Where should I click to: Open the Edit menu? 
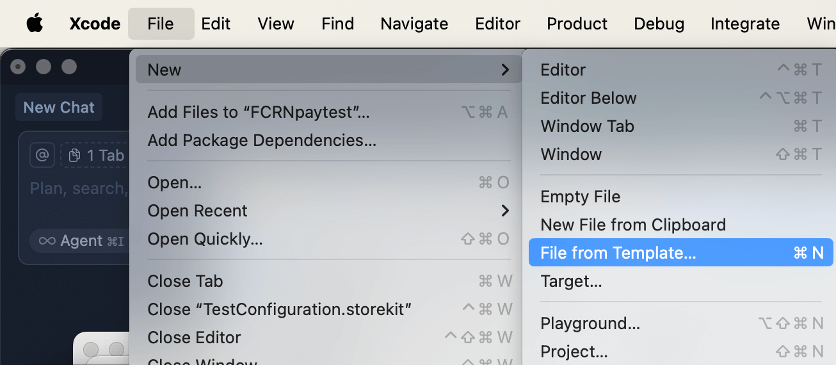[216, 24]
